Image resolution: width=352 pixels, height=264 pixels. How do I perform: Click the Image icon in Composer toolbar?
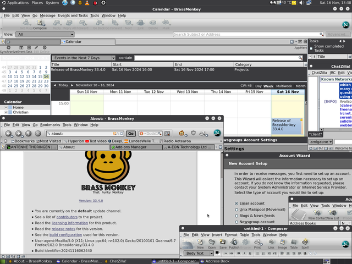[x=282, y=242]
